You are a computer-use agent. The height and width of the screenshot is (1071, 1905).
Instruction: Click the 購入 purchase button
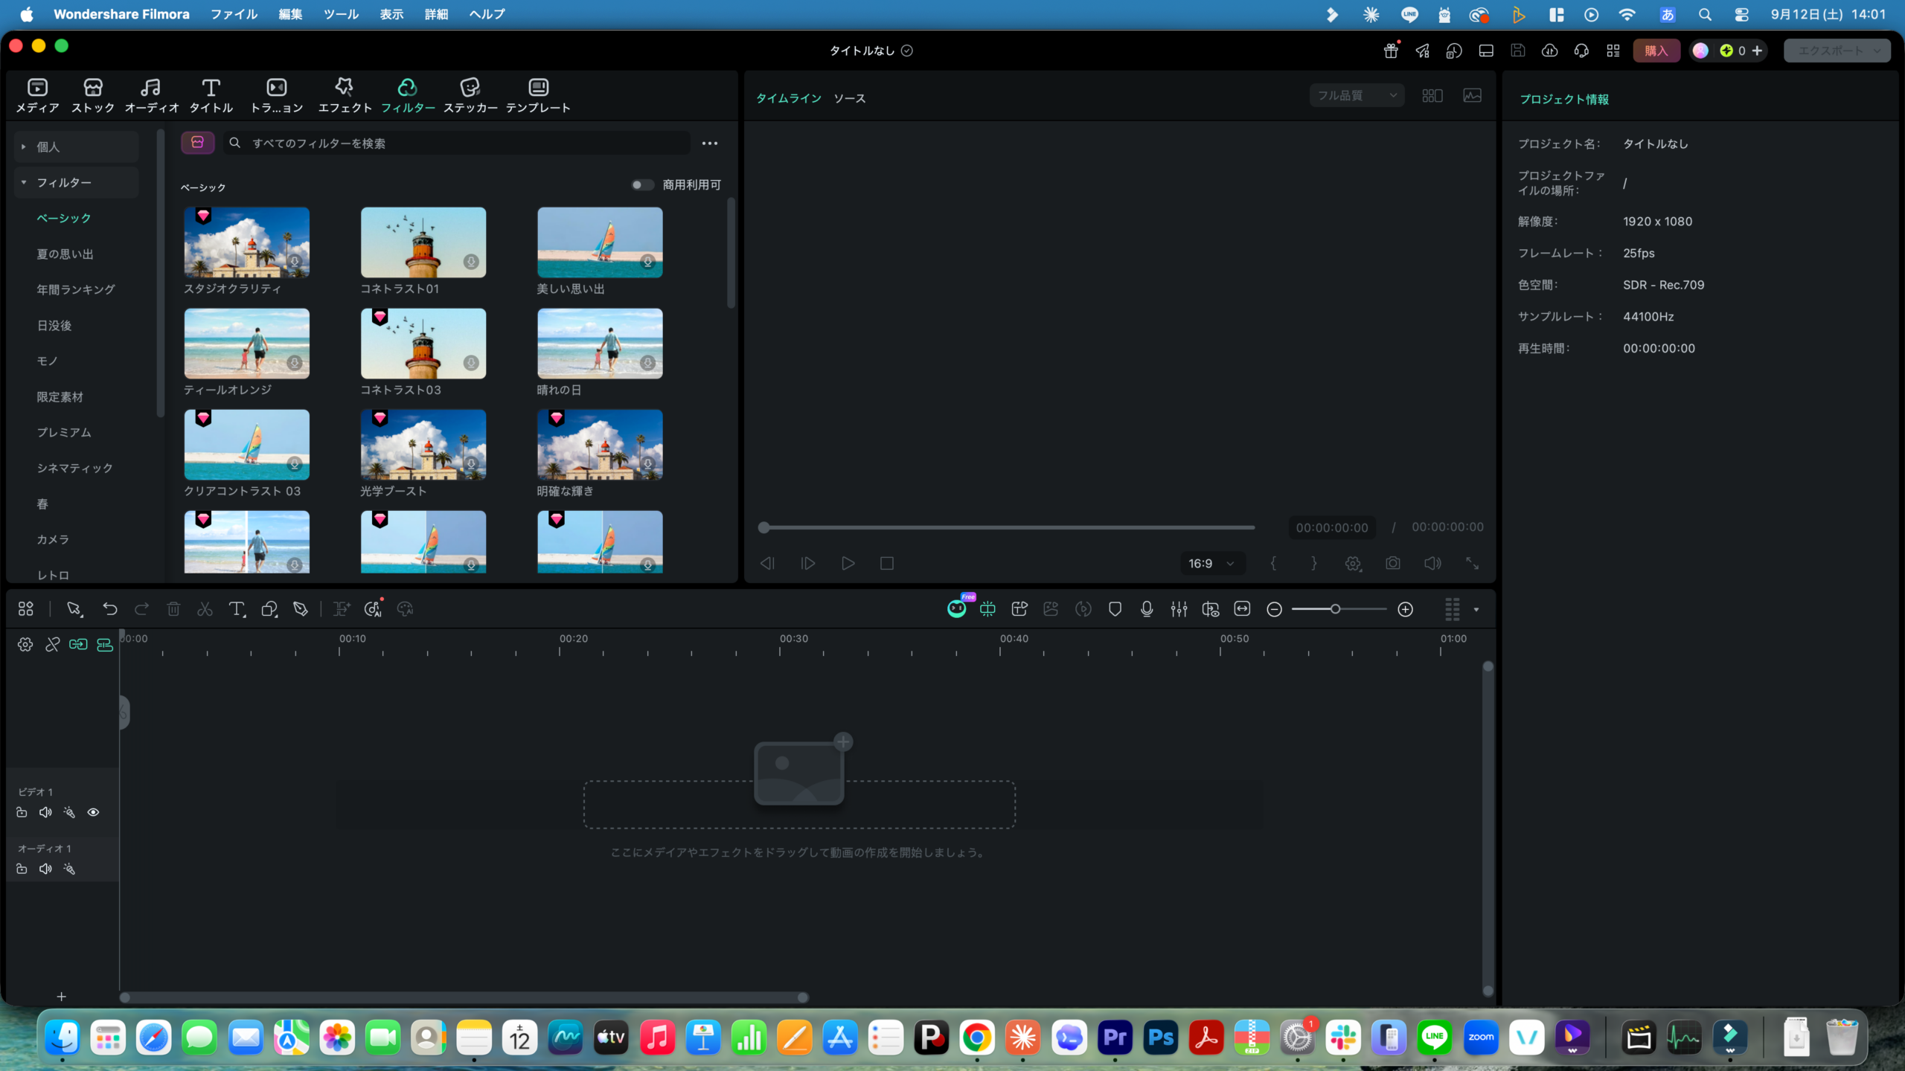(1656, 51)
